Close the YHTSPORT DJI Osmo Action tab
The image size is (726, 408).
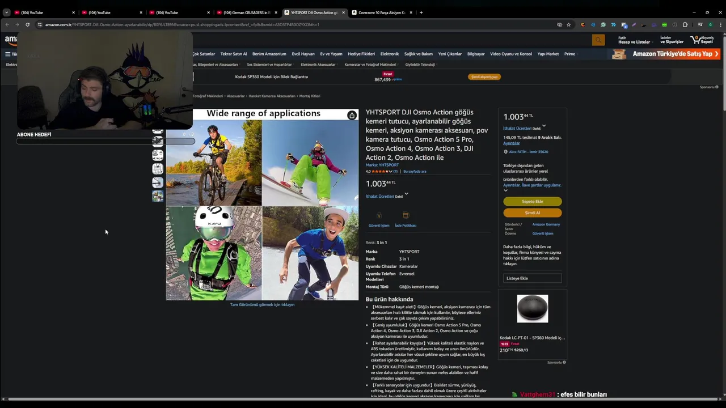click(x=343, y=12)
